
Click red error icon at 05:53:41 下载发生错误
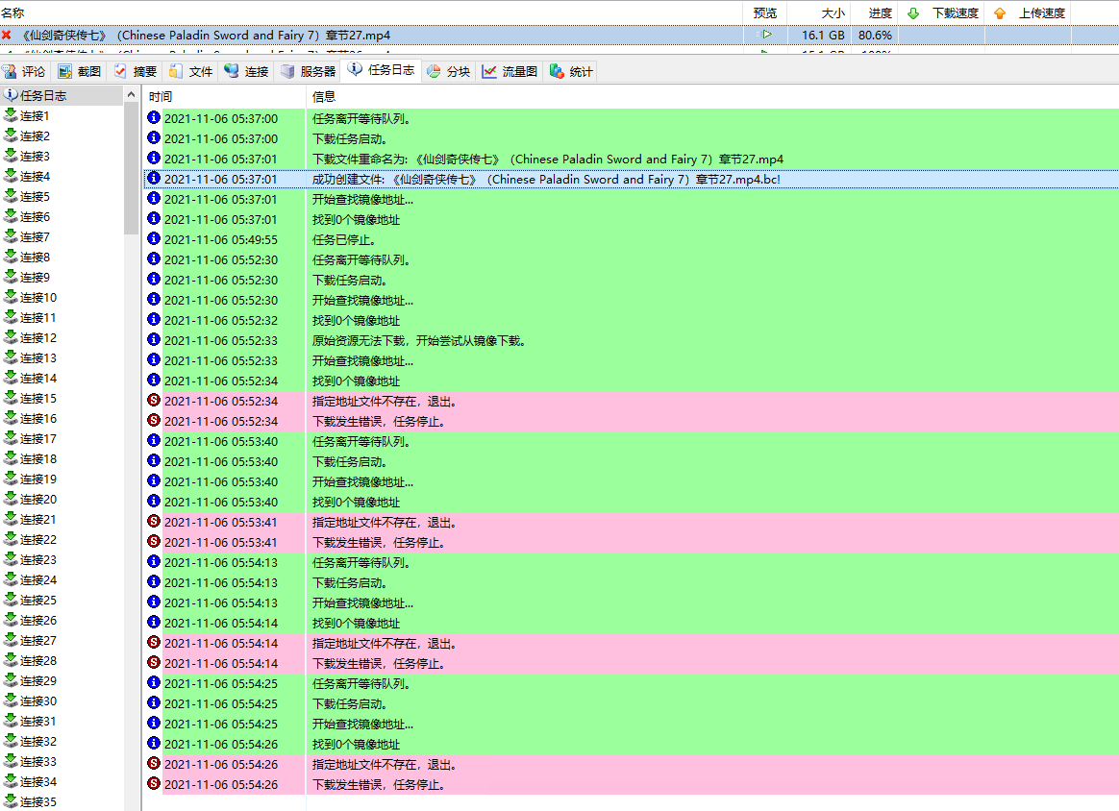[154, 541]
